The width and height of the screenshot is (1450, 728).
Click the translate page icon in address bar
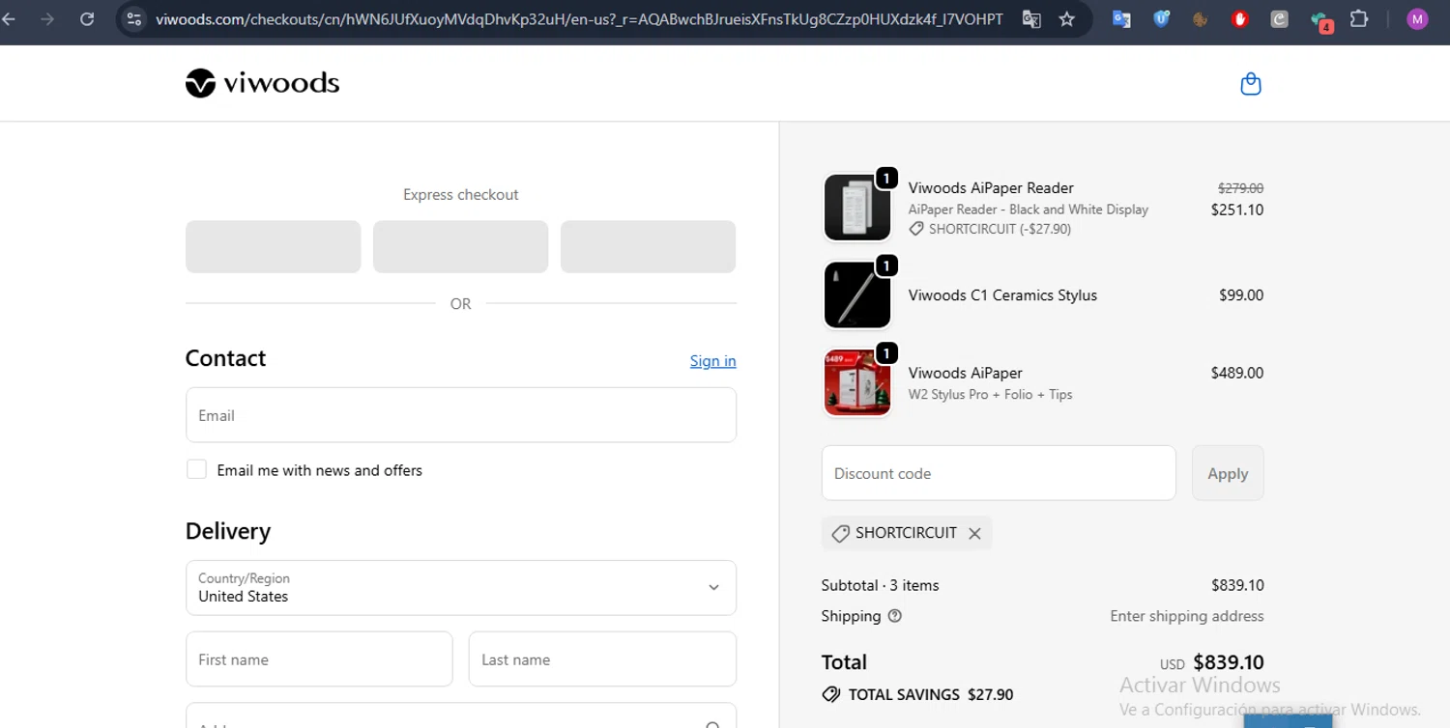click(1031, 18)
